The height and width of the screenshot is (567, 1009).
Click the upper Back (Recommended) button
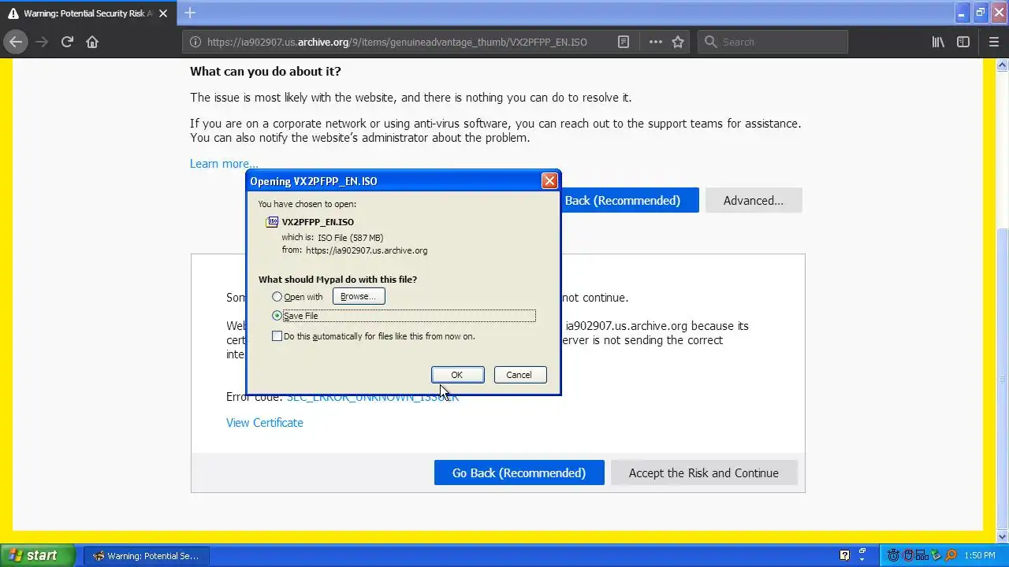[x=629, y=200]
